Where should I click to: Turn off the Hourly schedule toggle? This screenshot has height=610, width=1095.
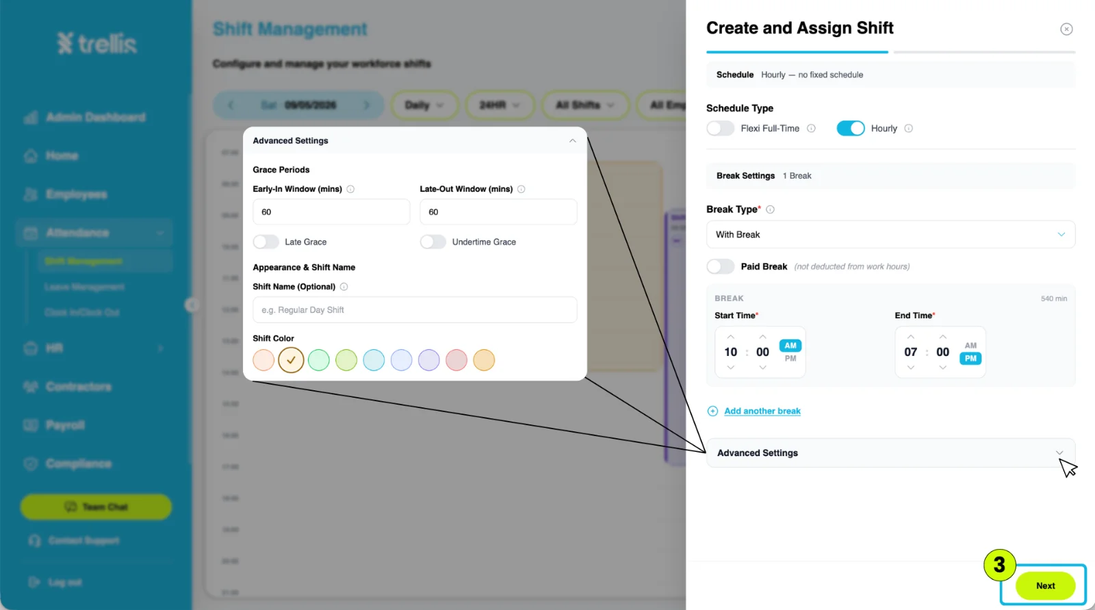point(851,129)
